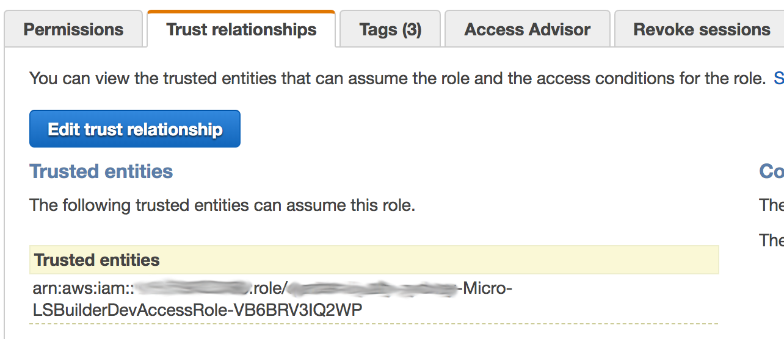The width and height of the screenshot is (784, 339).
Task: Click the -Micro- text ending the ARN line
Action: [487, 288]
